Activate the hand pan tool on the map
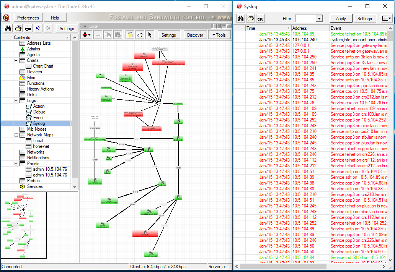Screen dimensions: 395x272 point(140,35)
